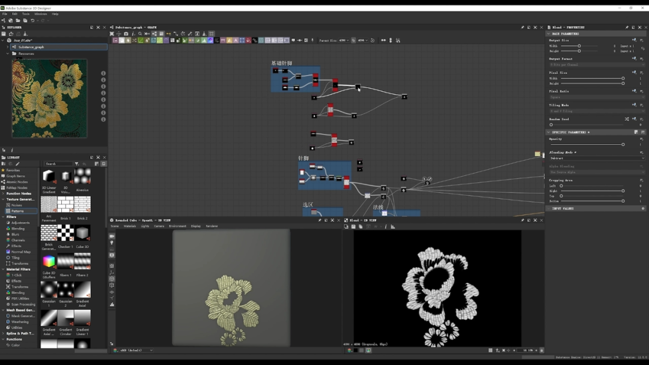Add the HSL rainbow circle node
Viewport: 649px width, 365px height.
[x=210, y=40]
